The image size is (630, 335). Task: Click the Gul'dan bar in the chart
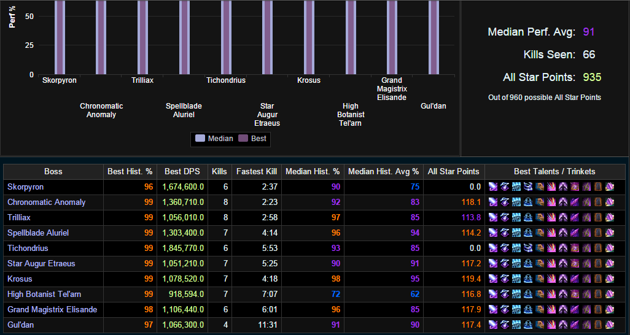point(434,37)
